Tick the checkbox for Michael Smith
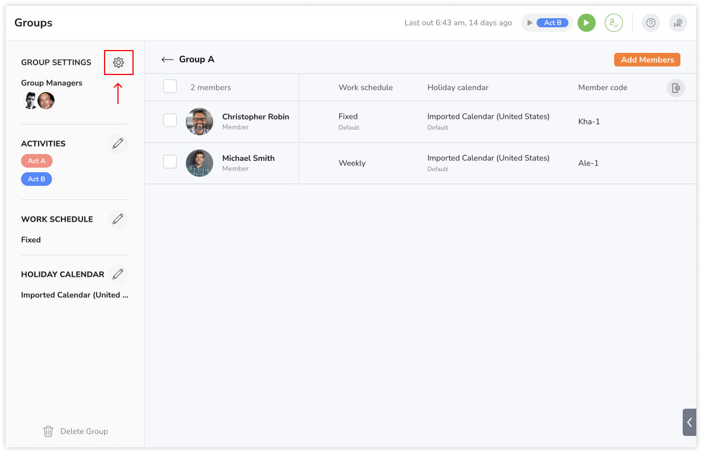Screen dimensions: 702x453 [x=170, y=162]
